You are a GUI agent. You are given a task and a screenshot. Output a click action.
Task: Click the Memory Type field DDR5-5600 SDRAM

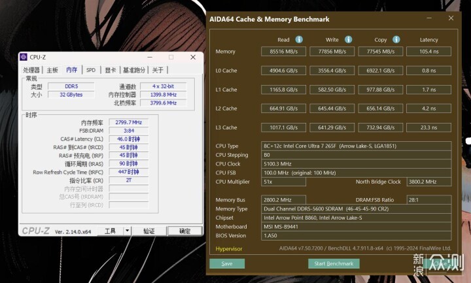point(357,209)
